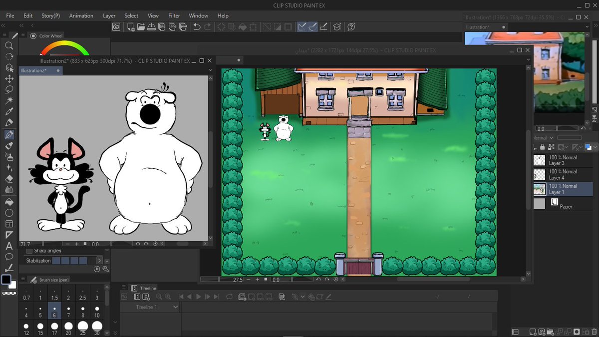The image size is (599, 337).
Task: Select the Move layer tool
Action: coord(9,79)
